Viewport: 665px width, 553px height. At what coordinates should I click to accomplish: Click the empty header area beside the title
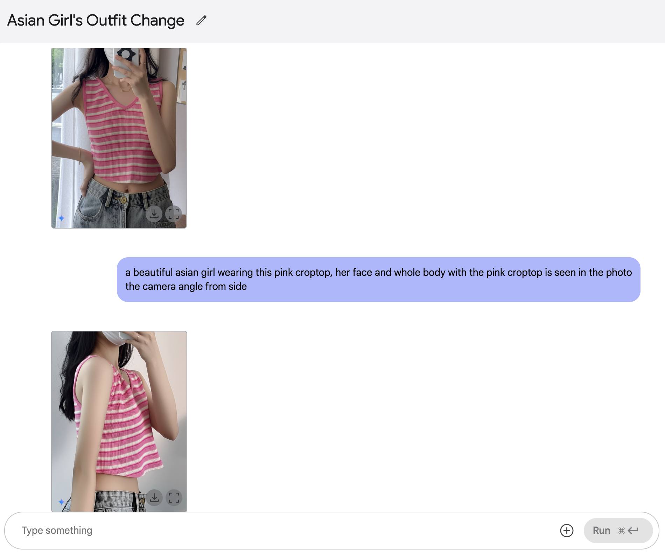click(420, 21)
